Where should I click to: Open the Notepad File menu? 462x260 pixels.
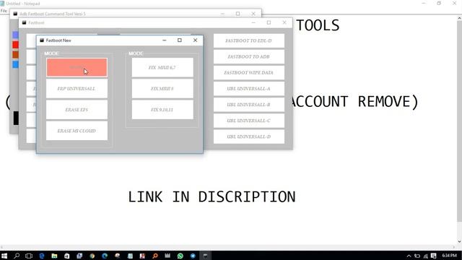pyautogui.click(x=4, y=11)
